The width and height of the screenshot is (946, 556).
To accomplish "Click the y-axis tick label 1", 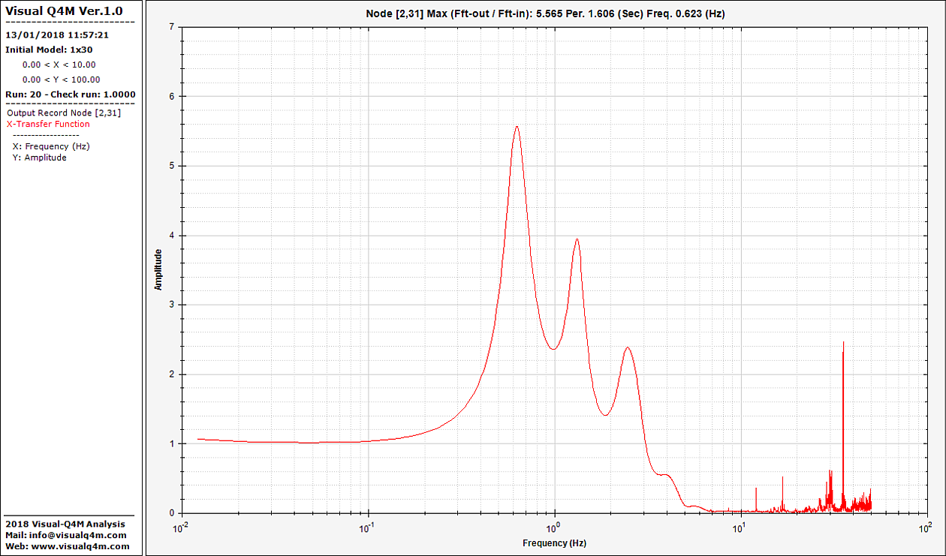I will [x=172, y=443].
